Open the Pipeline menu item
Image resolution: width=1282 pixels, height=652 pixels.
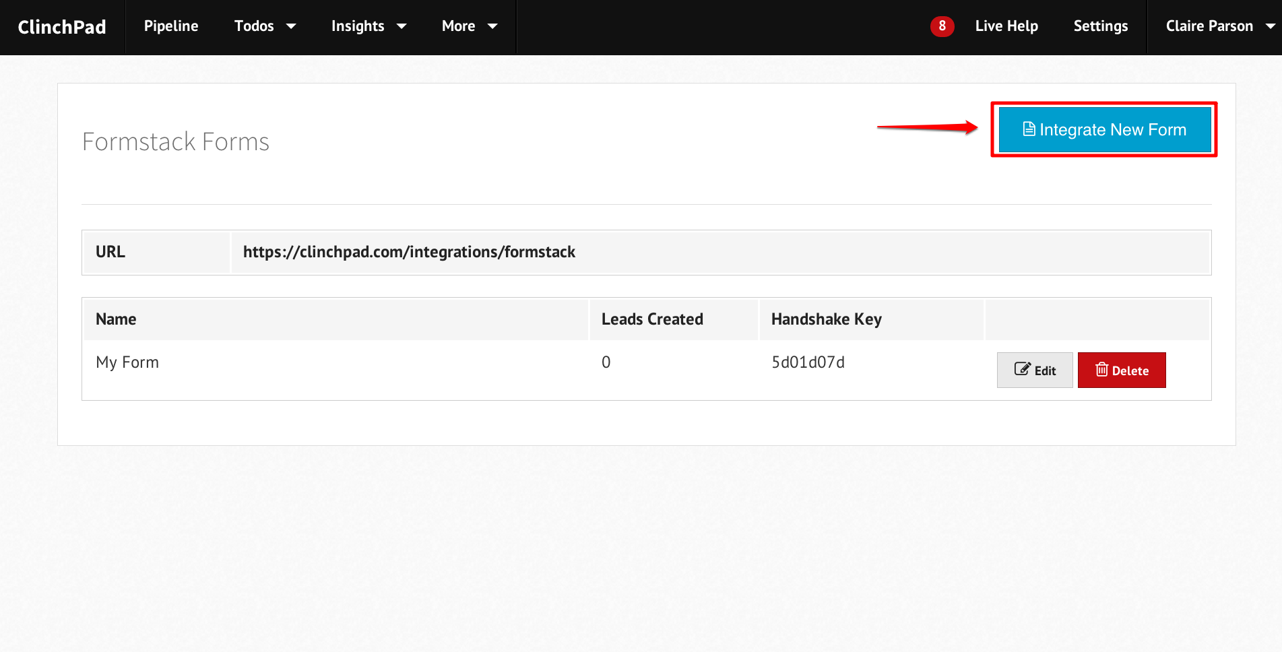171,26
